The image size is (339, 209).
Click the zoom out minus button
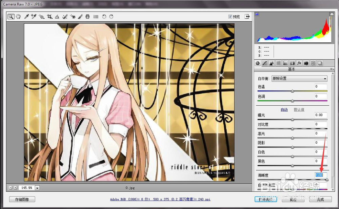pos(11,188)
